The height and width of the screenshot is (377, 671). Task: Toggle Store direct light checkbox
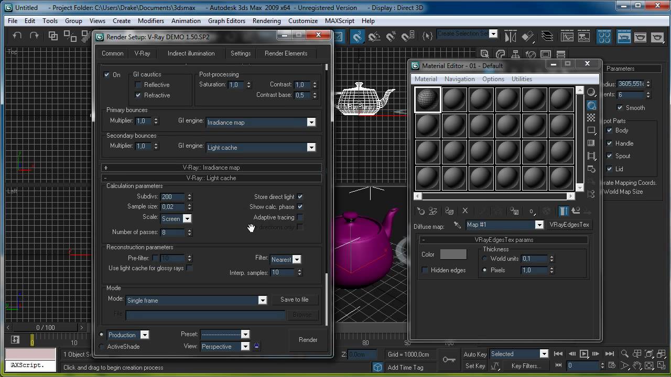point(300,197)
